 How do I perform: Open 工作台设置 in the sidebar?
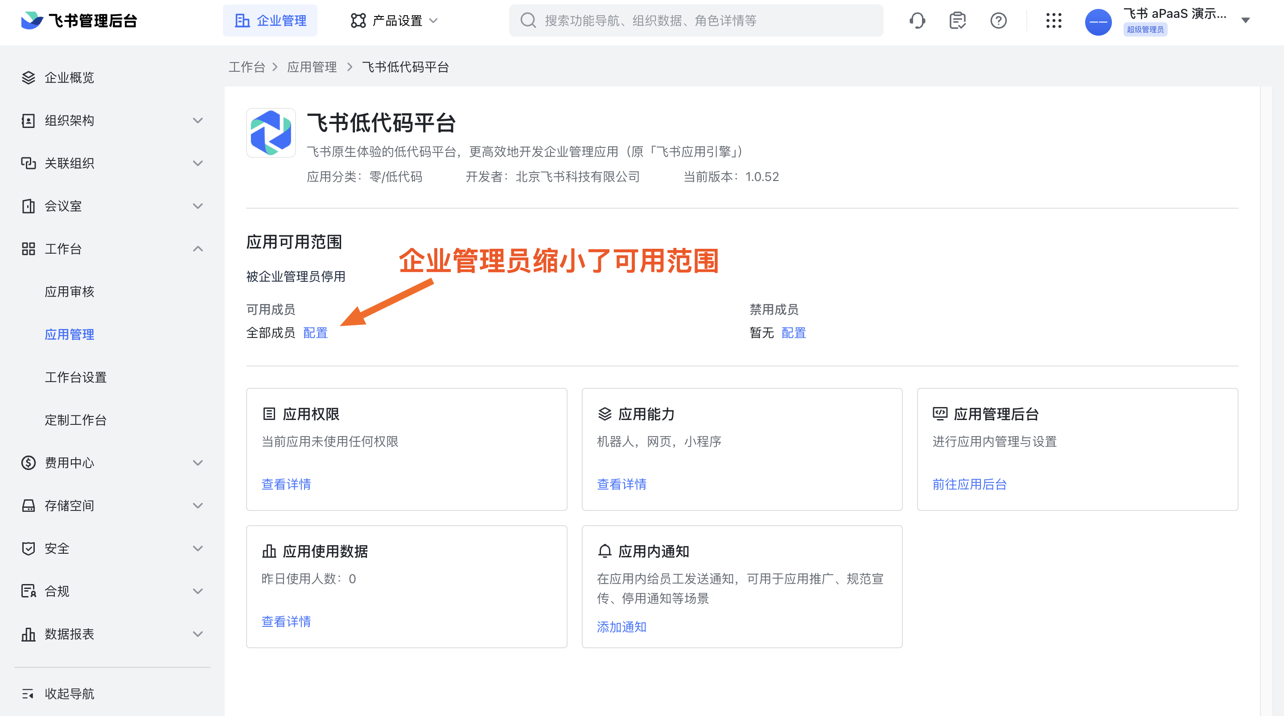coord(76,377)
